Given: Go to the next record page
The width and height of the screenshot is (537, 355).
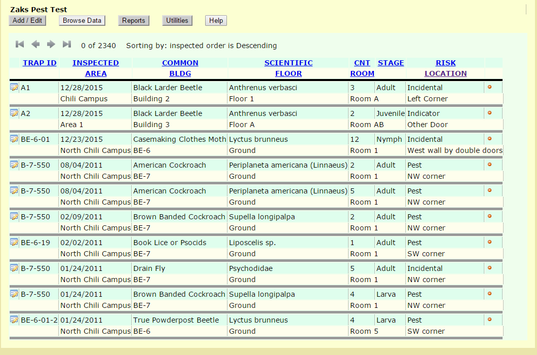Looking at the screenshot, I should (51, 44).
